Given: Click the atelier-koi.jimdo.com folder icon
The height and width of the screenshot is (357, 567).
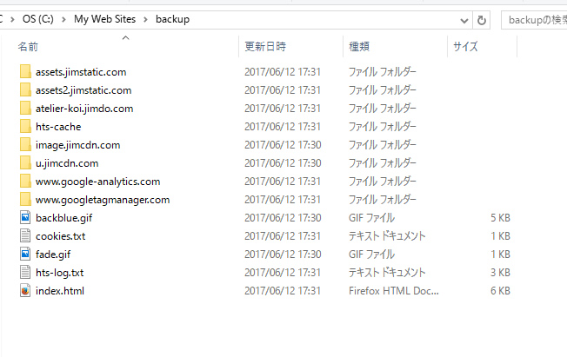Looking at the screenshot, I should tap(25, 108).
